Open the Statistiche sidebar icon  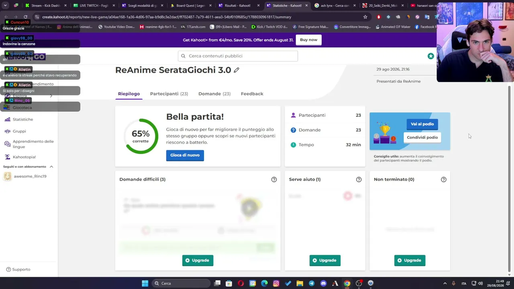point(8,119)
